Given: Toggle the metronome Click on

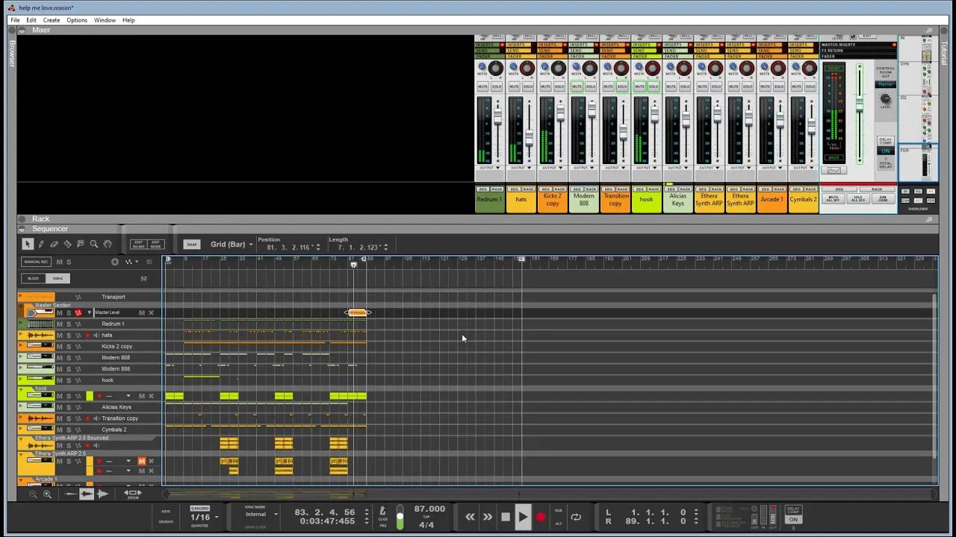Looking at the screenshot, I should click(382, 512).
